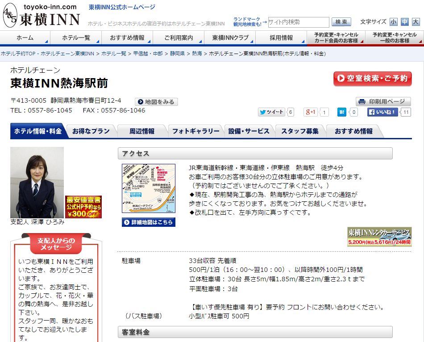Click the 詳細地図はこちら button
424x342 pixels.
click(149, 222)
